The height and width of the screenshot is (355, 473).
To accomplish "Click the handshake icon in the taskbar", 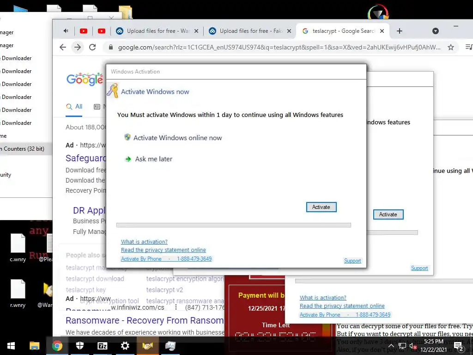I will pyautogui.click(x=147, y=346).
